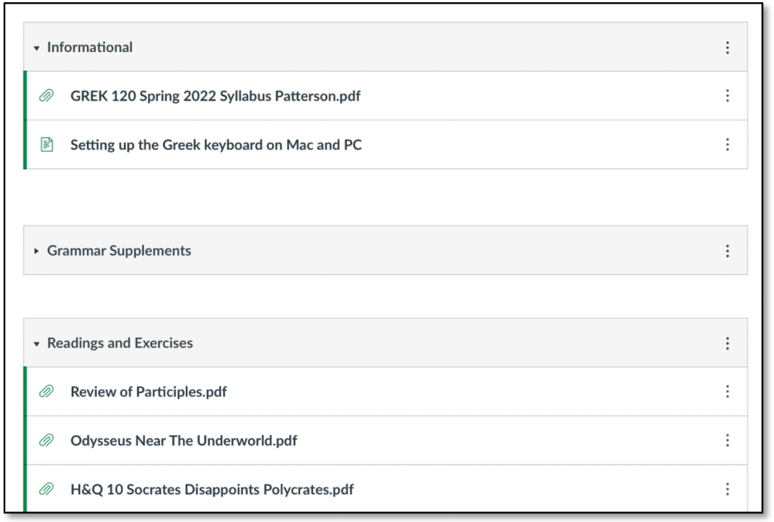Image resolution: width=774 pixels, height=522 pixels.
Task: Open options for Readings and Exercises module
Action: pyautogui.click(x=727, y=344)
